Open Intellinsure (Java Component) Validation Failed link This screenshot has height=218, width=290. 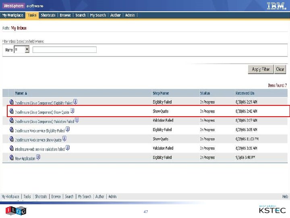44,122
